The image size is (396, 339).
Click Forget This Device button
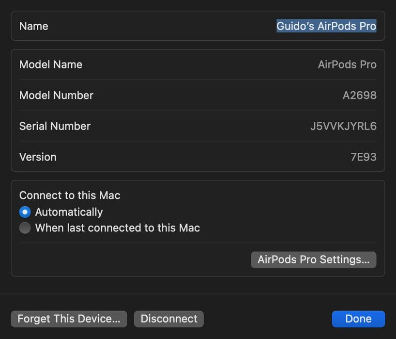pos(69,319)
